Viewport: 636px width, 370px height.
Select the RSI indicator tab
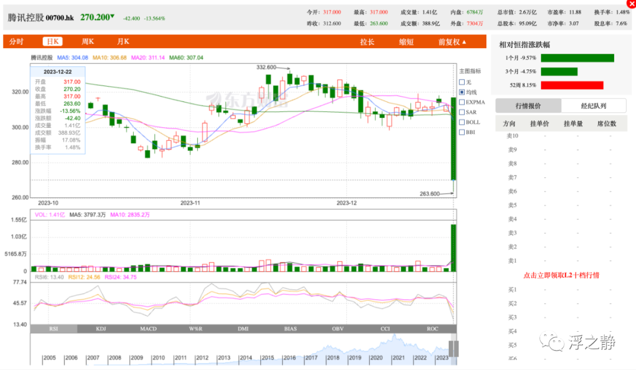click(x=54, y=329)
